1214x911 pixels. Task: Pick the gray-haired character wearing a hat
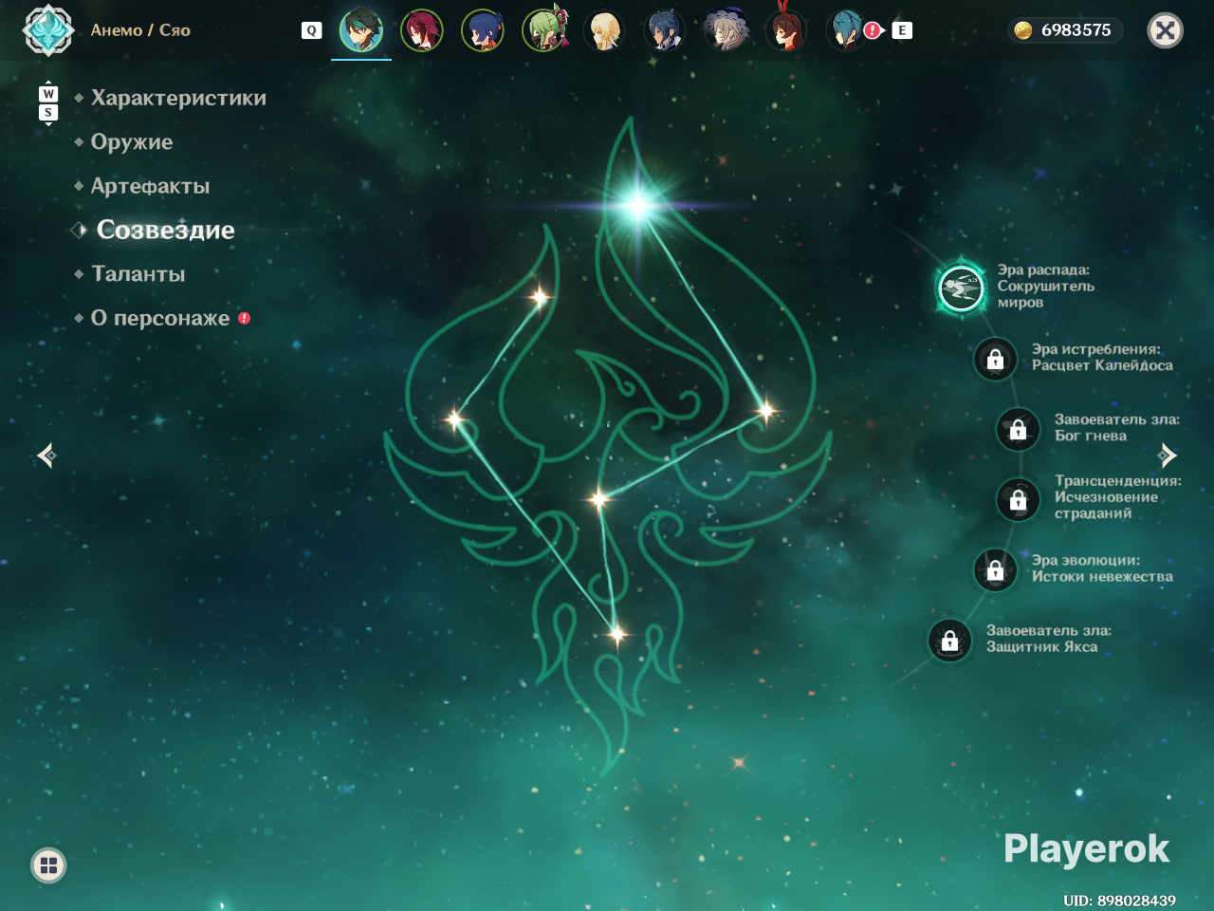pos(726,30)
